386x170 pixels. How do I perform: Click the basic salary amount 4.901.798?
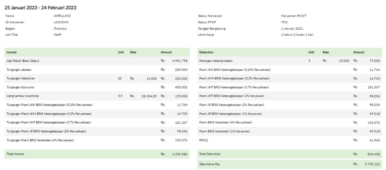point(180,61)
